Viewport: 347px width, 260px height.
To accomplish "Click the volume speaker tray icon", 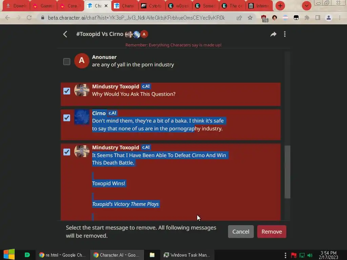I will click(310, 255).
